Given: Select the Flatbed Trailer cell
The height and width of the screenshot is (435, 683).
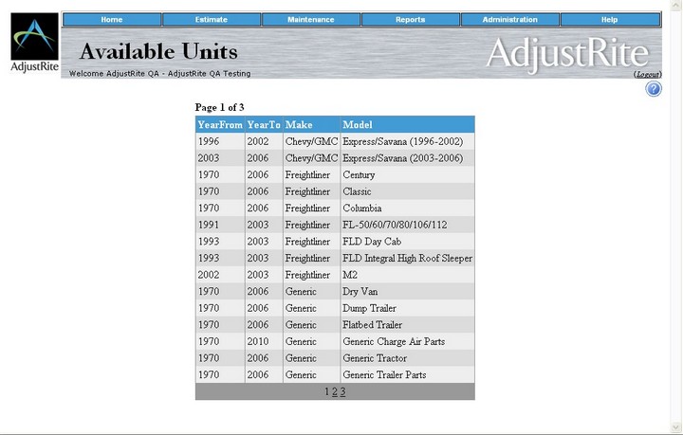Looking at the screenshot, I should coord(407,325).
